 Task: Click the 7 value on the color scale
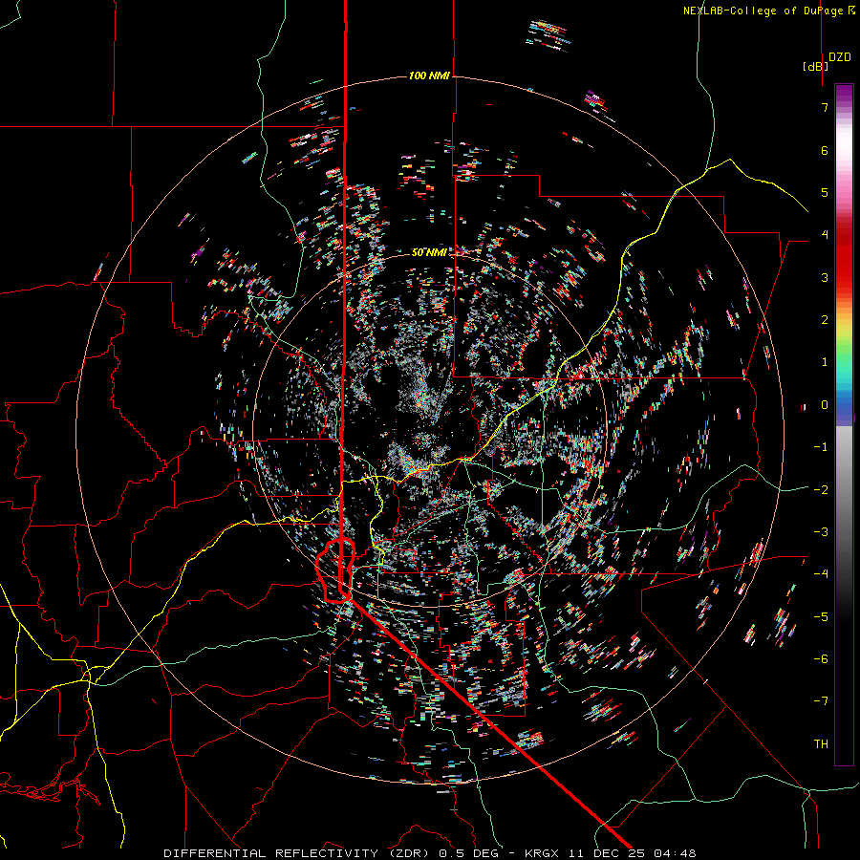[825, 107]
